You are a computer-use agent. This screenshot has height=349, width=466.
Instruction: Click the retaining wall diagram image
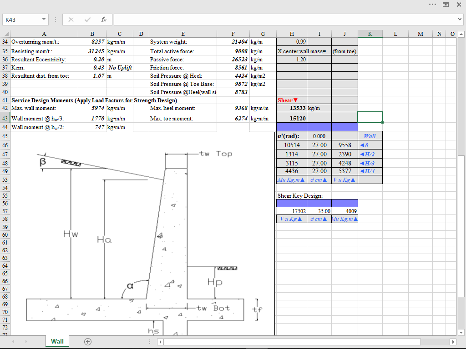tap(142, 234)
